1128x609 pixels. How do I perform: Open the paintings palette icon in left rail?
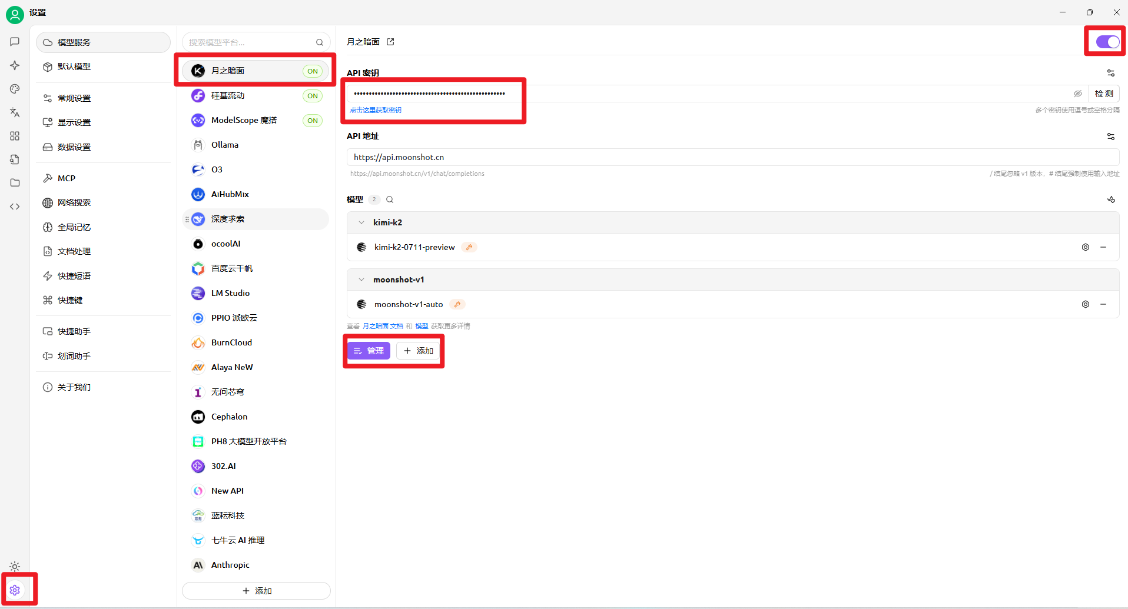[x=15, y=89]
